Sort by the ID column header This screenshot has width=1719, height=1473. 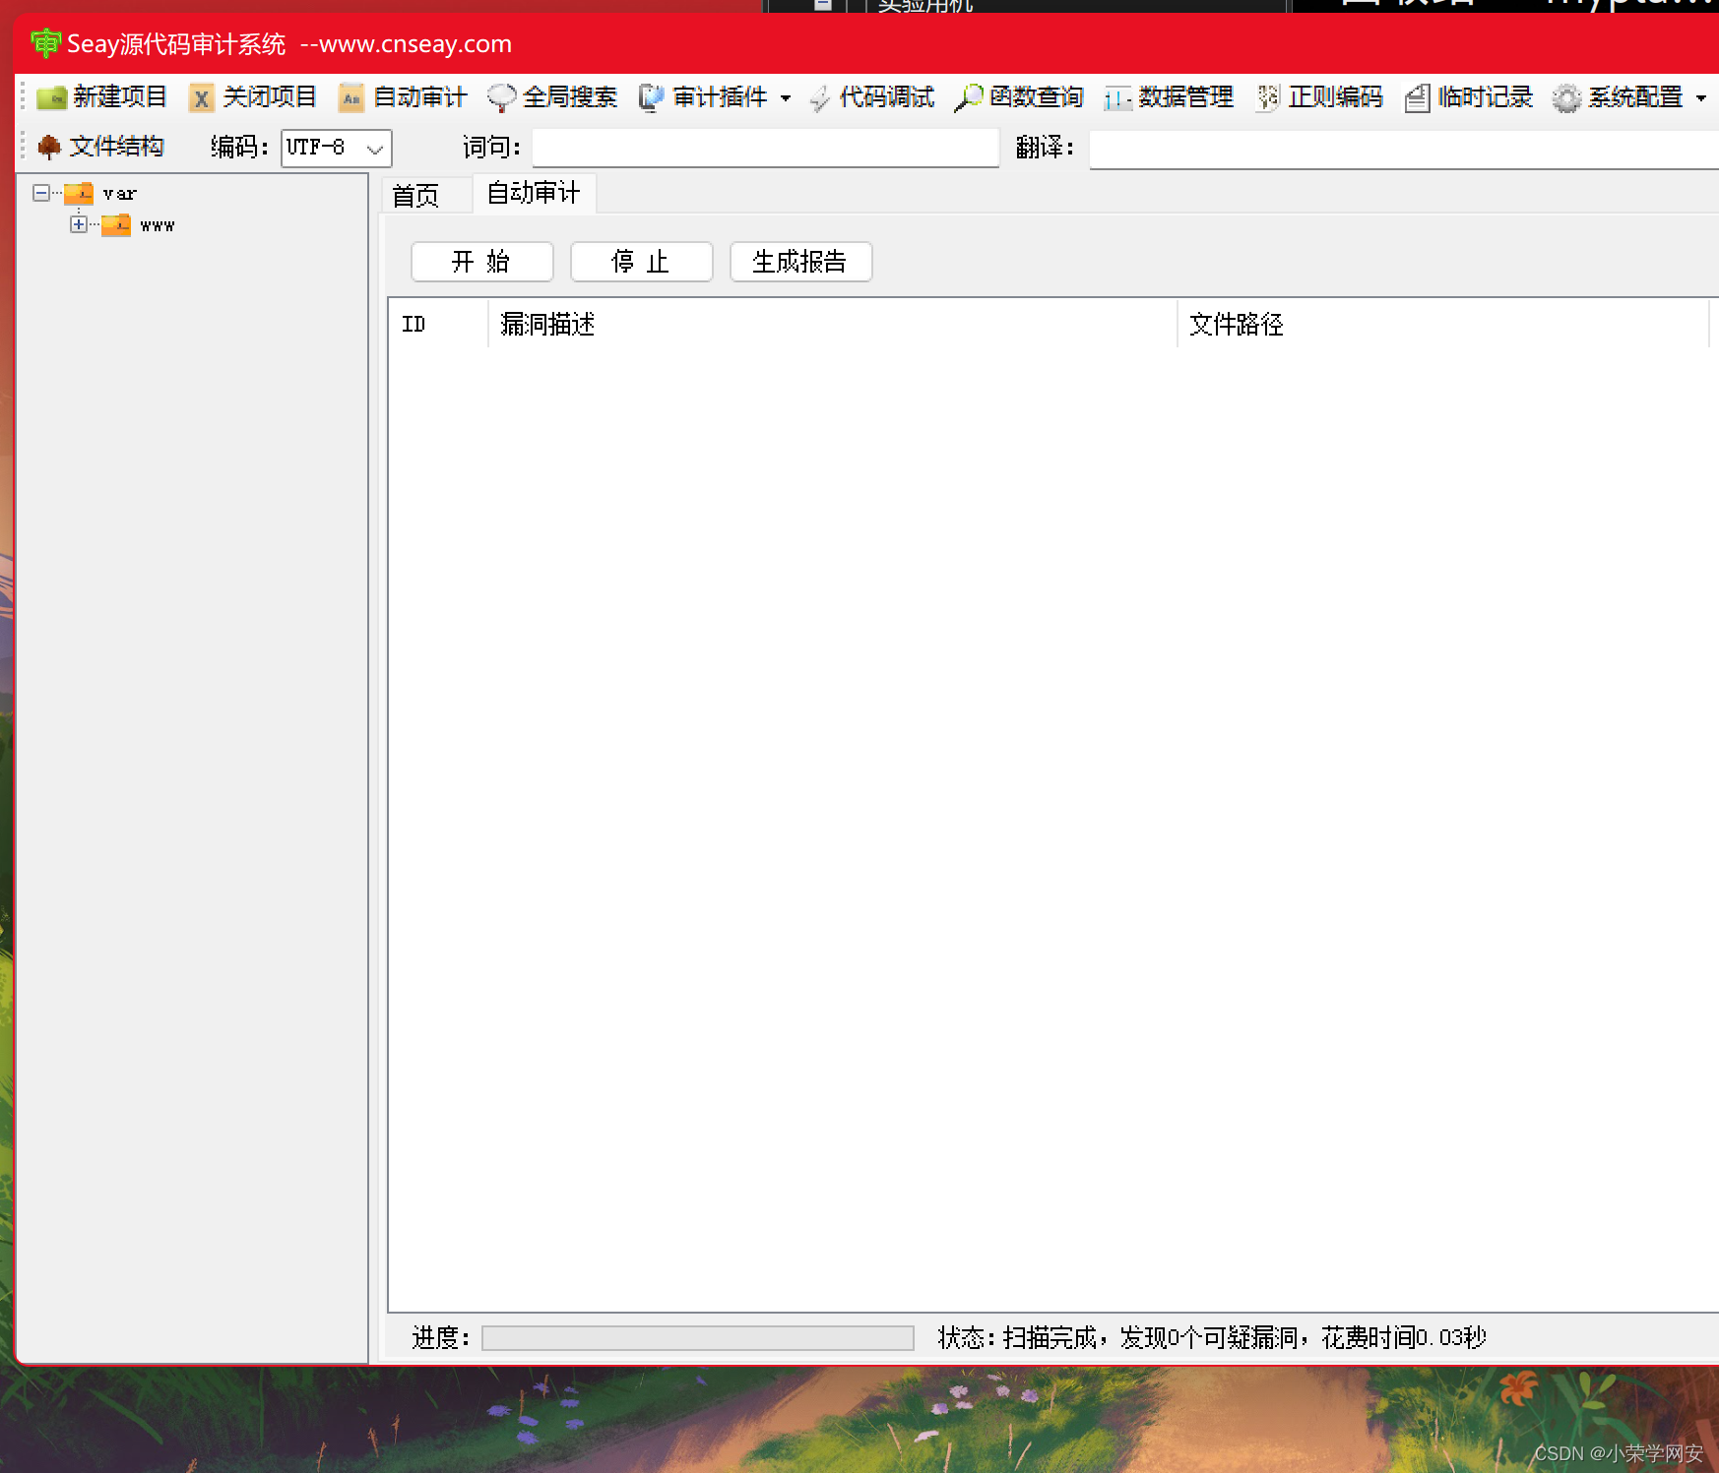click(x=439, y=325)
